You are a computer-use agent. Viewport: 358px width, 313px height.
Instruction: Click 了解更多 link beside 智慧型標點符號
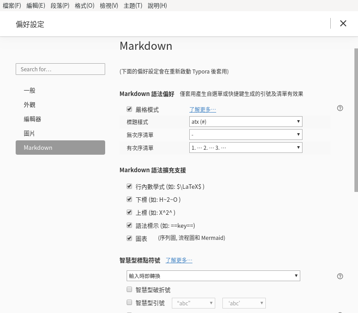(179, 260)
